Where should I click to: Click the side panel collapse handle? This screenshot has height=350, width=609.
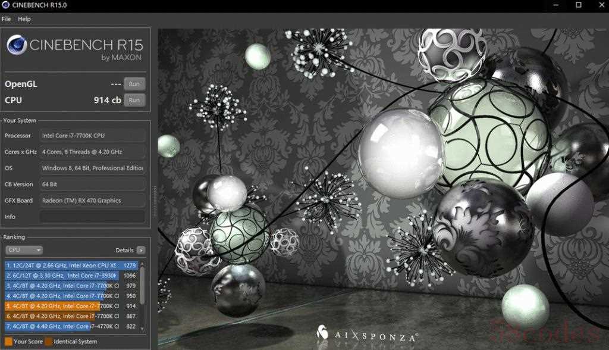tap(155, 201)
